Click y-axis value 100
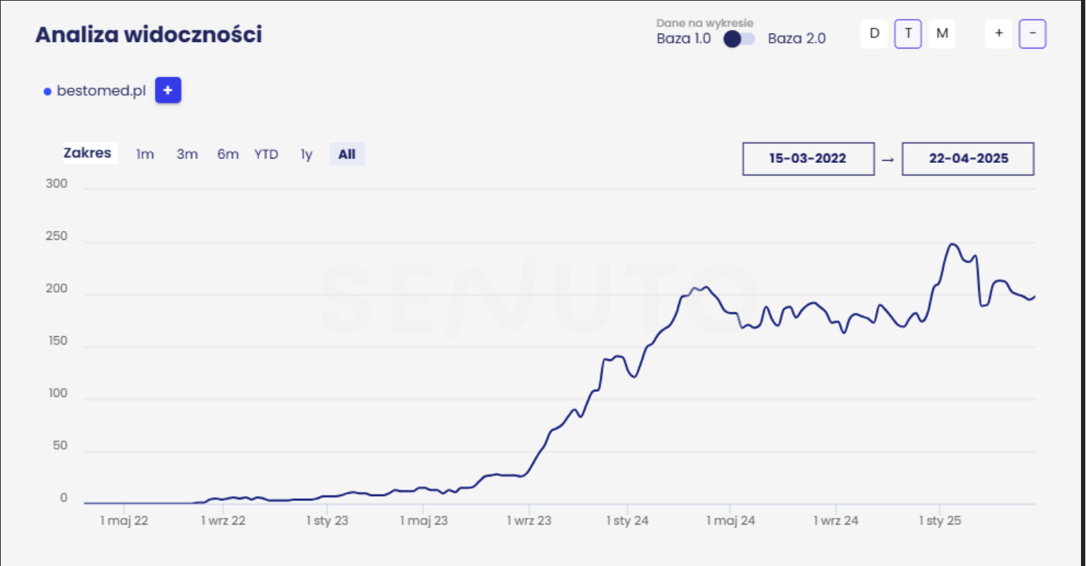The image size is (1086, 566). [x=57, y=393]
